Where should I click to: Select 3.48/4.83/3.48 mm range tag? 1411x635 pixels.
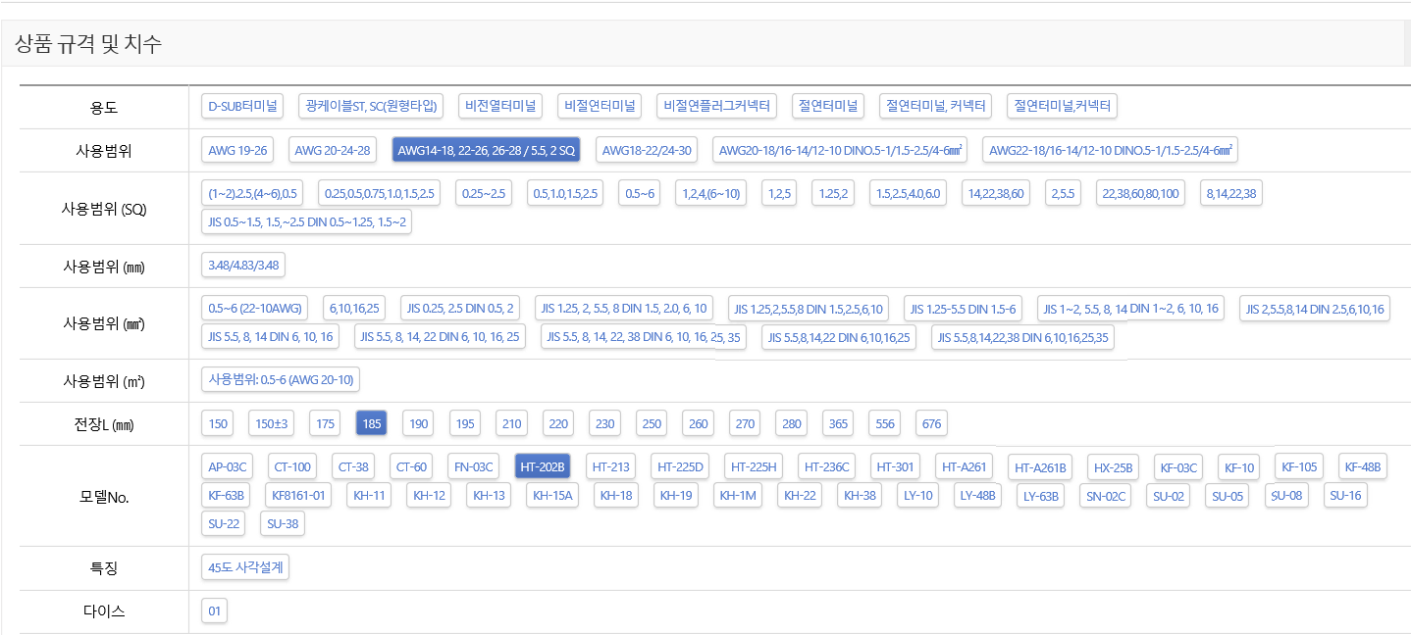tap(242, 266)
